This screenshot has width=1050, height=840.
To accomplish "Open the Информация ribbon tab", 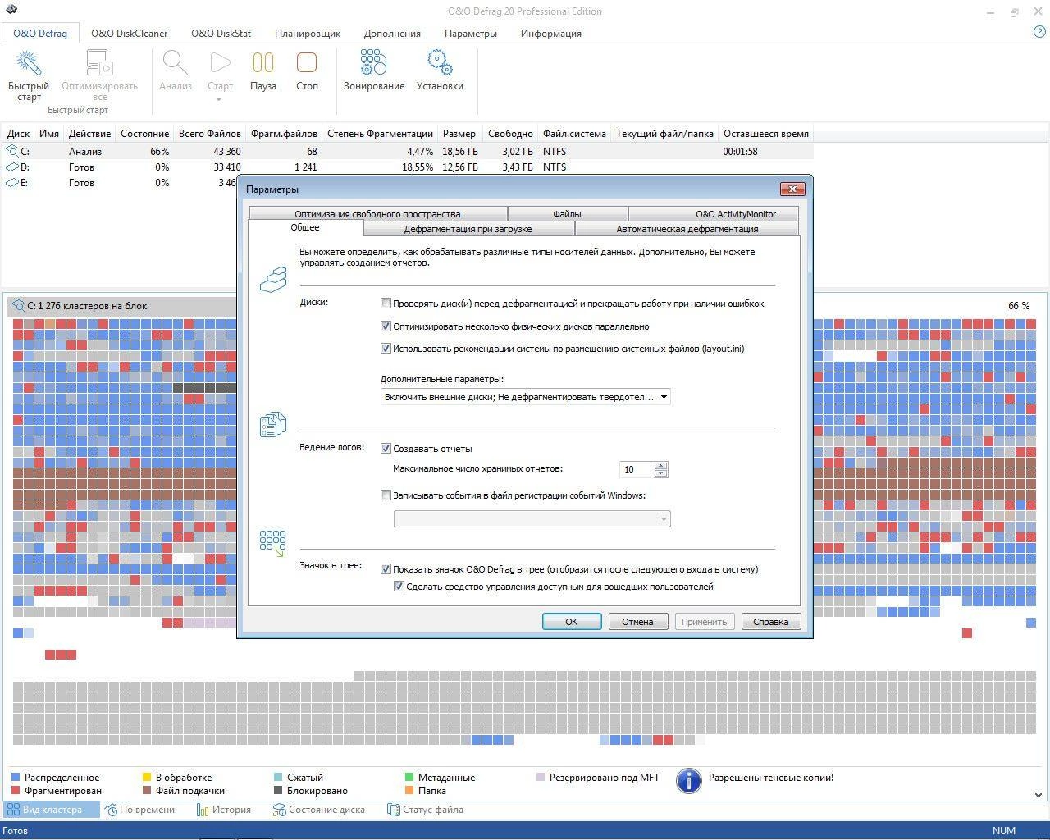I will click(x=550, y=34).
